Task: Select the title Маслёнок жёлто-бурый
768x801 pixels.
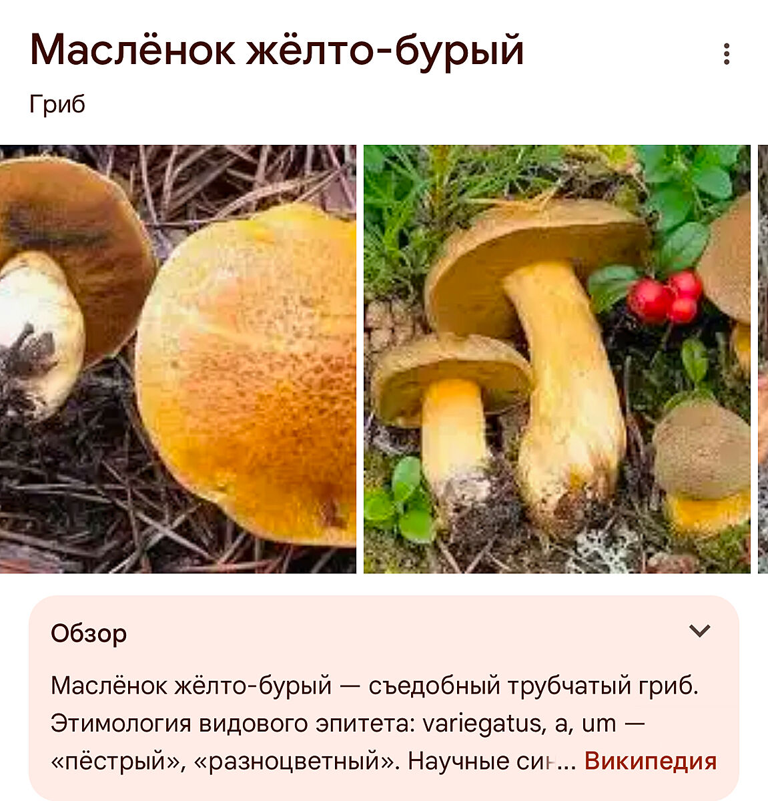Action: coord(277,49)
